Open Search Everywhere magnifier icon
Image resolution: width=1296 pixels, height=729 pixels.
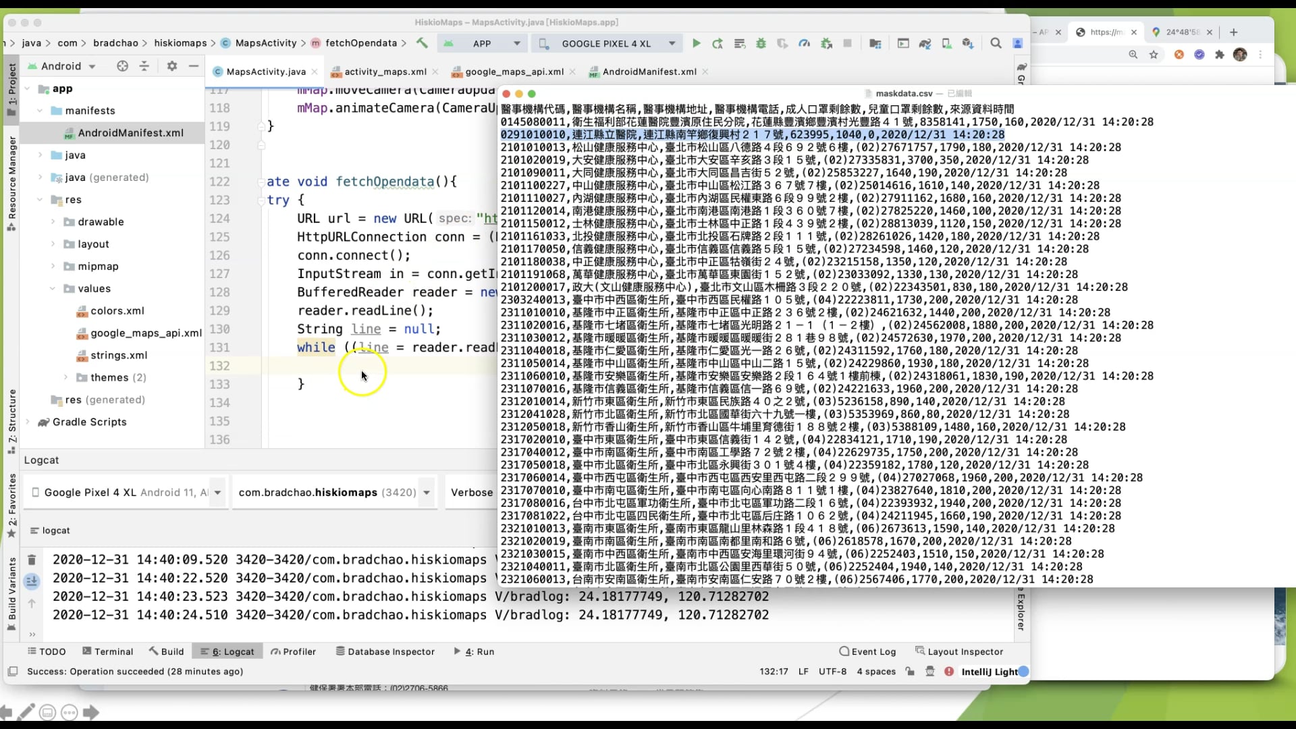coord(996,43)
